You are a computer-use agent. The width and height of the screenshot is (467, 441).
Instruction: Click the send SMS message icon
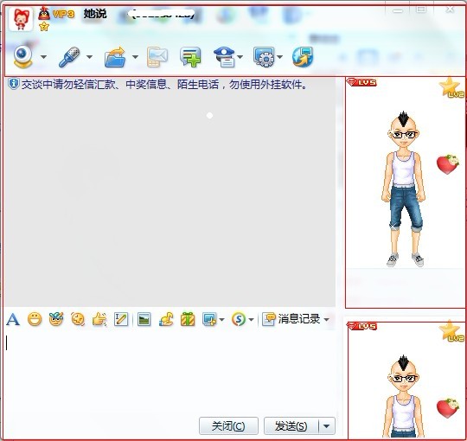click(x=157, y=57)
